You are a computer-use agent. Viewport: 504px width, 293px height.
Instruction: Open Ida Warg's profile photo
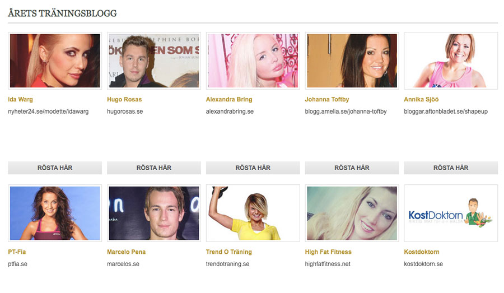coord(55,61)
